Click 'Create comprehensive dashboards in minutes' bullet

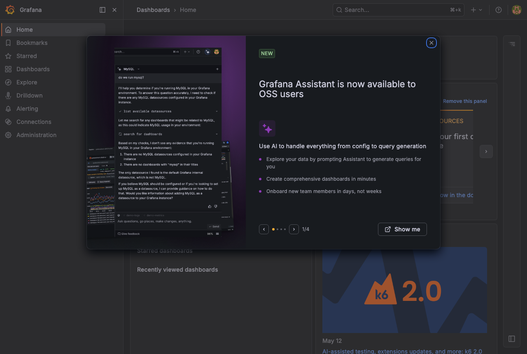(x=321, y=179)
